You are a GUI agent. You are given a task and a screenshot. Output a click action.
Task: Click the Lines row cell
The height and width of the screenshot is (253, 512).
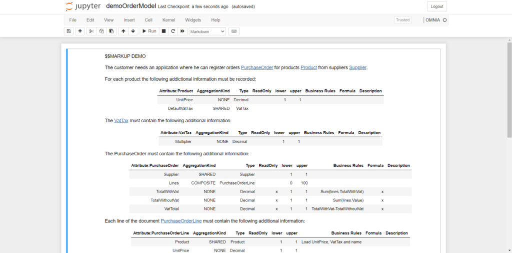173,183
